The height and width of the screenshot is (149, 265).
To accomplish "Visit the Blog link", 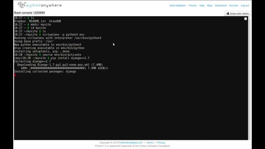I will (x=210, y=5).
